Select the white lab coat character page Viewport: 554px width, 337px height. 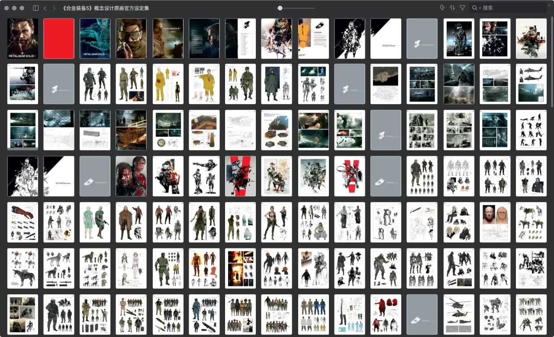point(349,315)
